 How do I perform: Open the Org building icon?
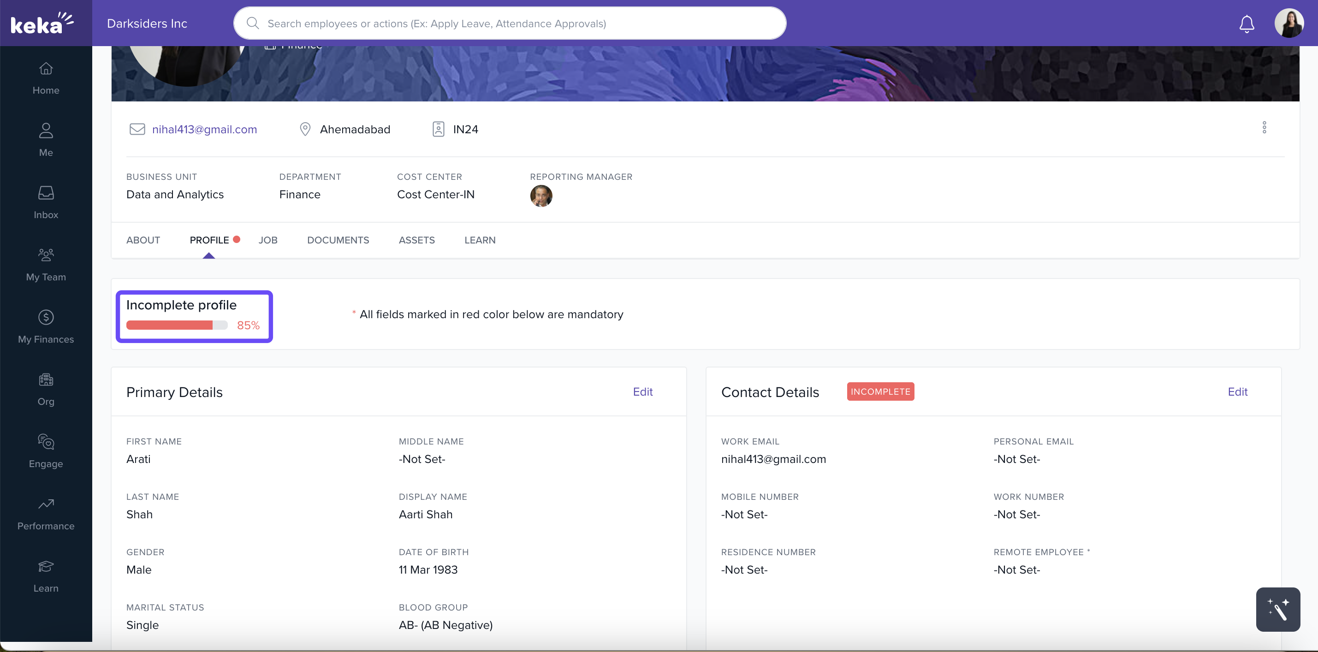tap(46, 380)
